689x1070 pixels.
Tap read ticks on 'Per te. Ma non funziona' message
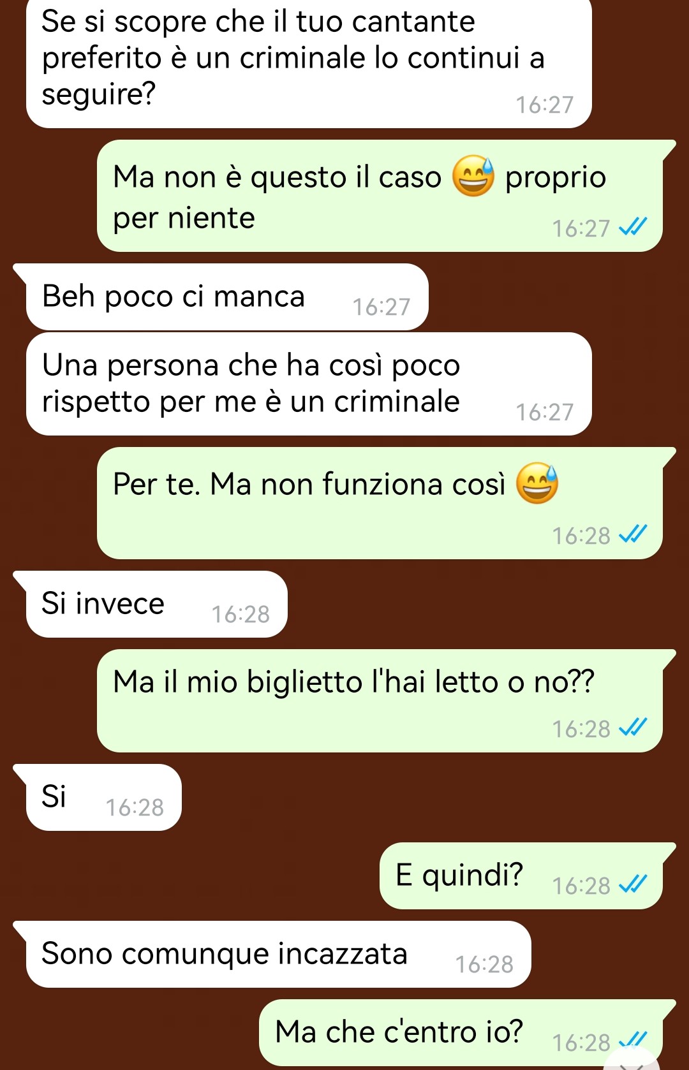[633, 534]
